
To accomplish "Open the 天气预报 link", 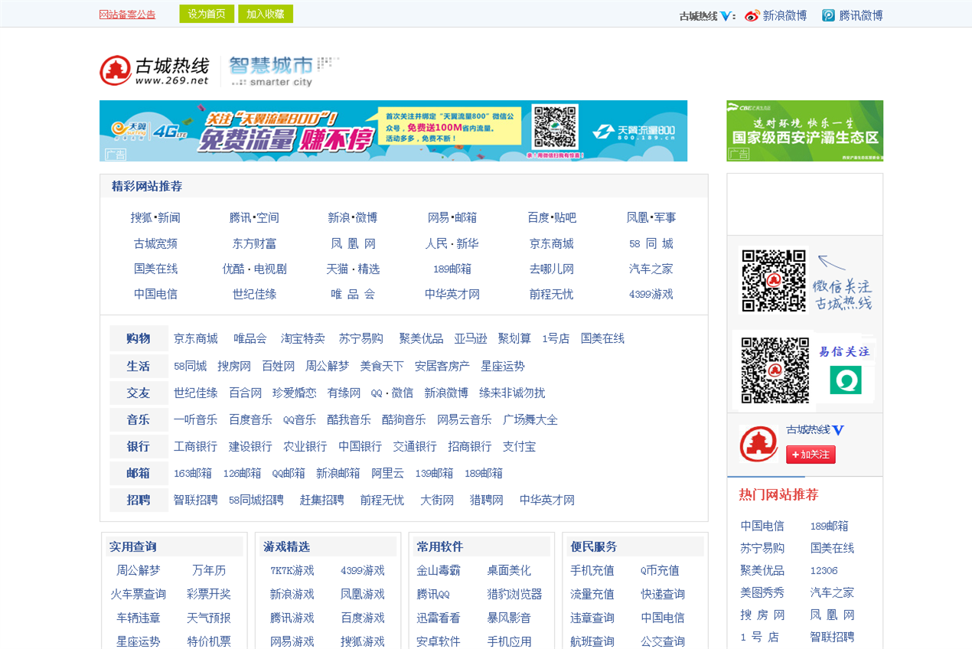I will point(209,618).
